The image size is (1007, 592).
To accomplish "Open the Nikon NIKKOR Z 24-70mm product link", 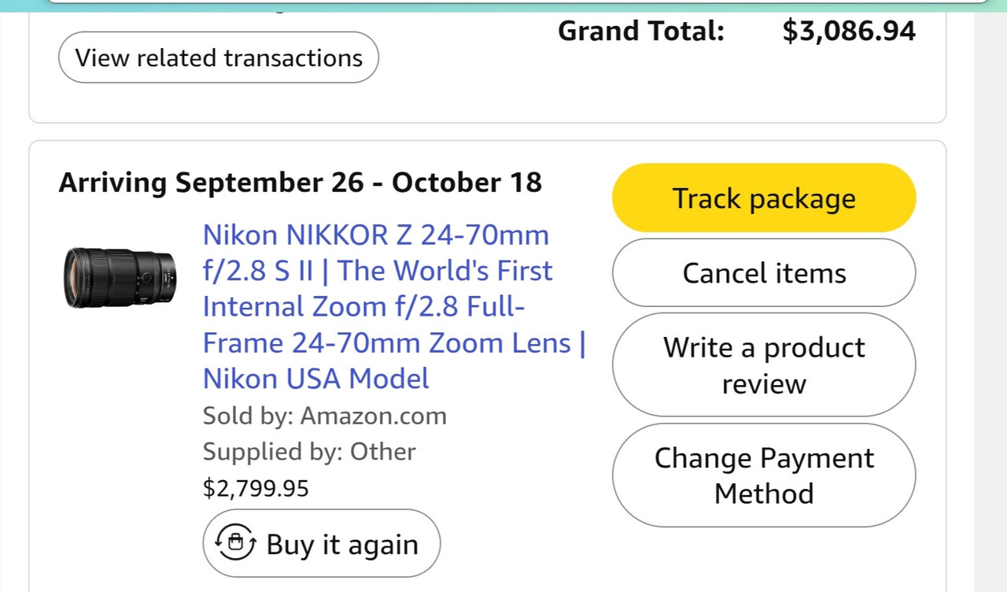I will tap(394, 306).
